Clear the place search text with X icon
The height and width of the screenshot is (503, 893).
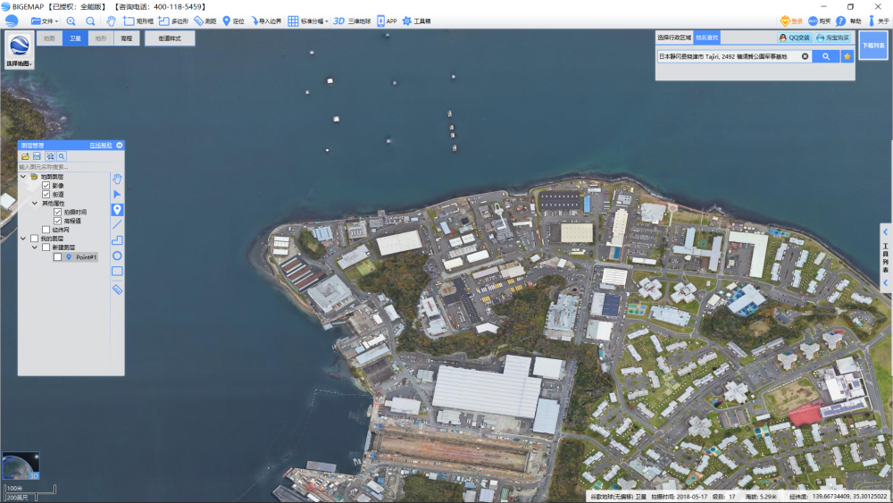pyautogui.click(x=805, y=56)
